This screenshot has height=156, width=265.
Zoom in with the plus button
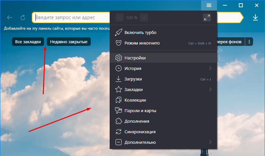point(144,17)
